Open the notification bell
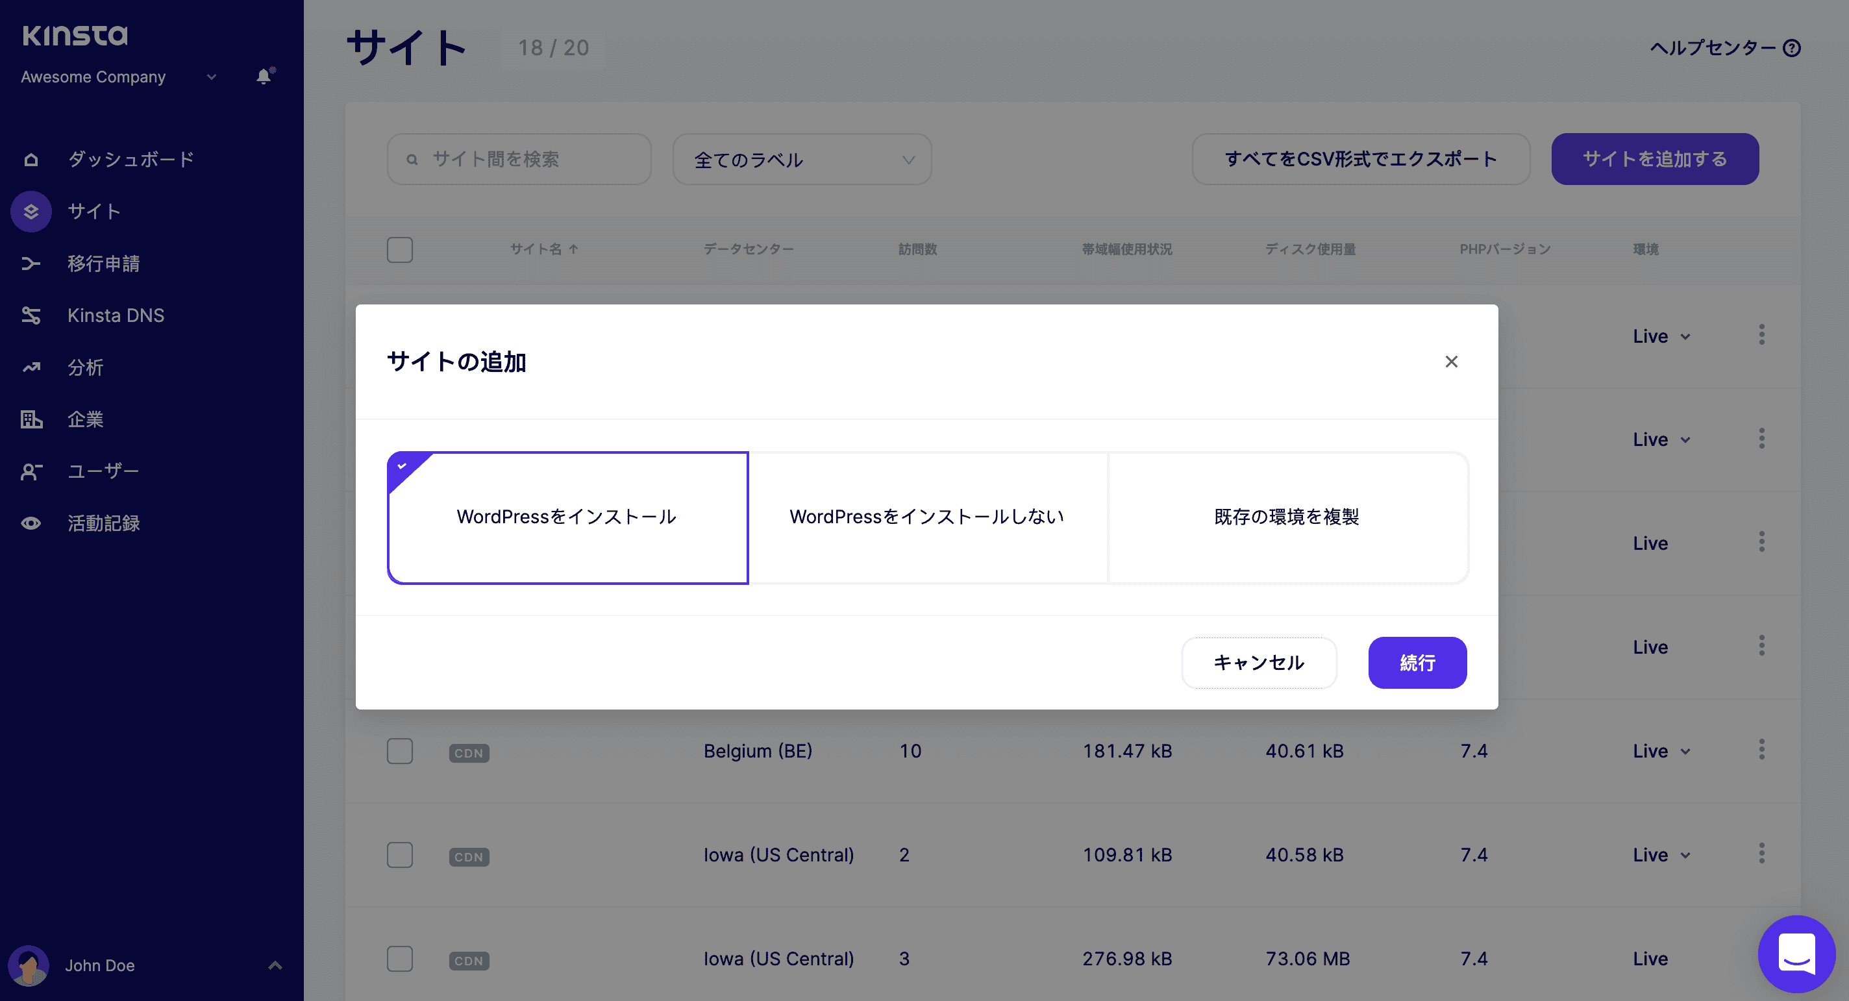This screenshot has height=1001, width=1849. pos(263,77)
